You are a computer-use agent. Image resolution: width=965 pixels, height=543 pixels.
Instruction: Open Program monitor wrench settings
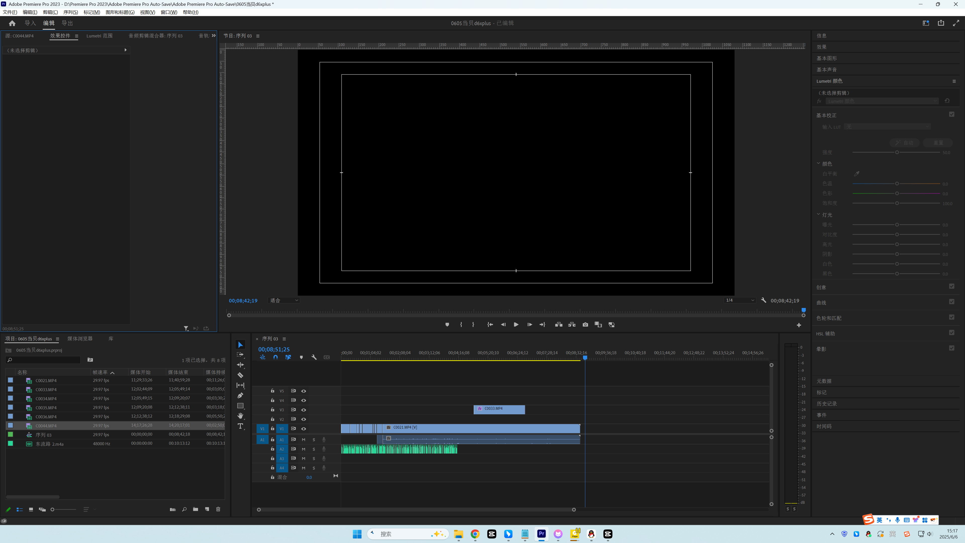[x=763, y=300]
